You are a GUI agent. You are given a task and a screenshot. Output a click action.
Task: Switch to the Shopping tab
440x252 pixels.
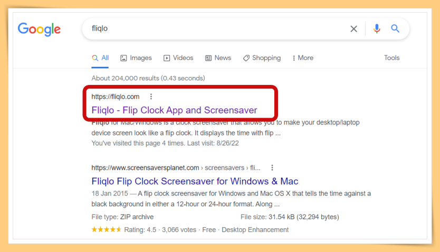(x=262, y=58)
